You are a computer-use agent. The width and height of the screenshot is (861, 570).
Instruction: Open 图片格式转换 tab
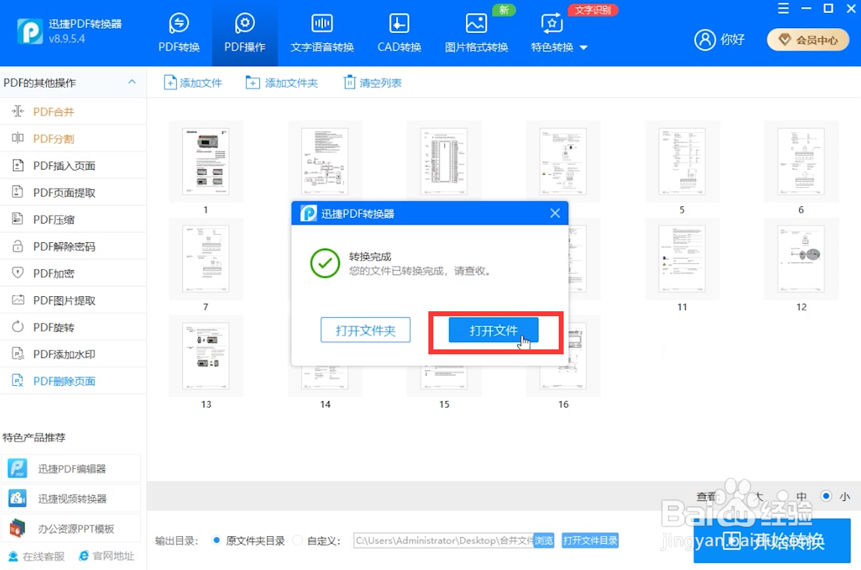[x=476, y=33]
